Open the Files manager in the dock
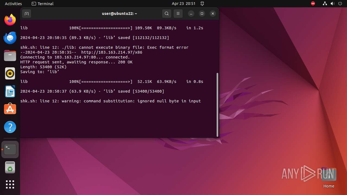Screen dimensions: 347x195 coord(10,56)
